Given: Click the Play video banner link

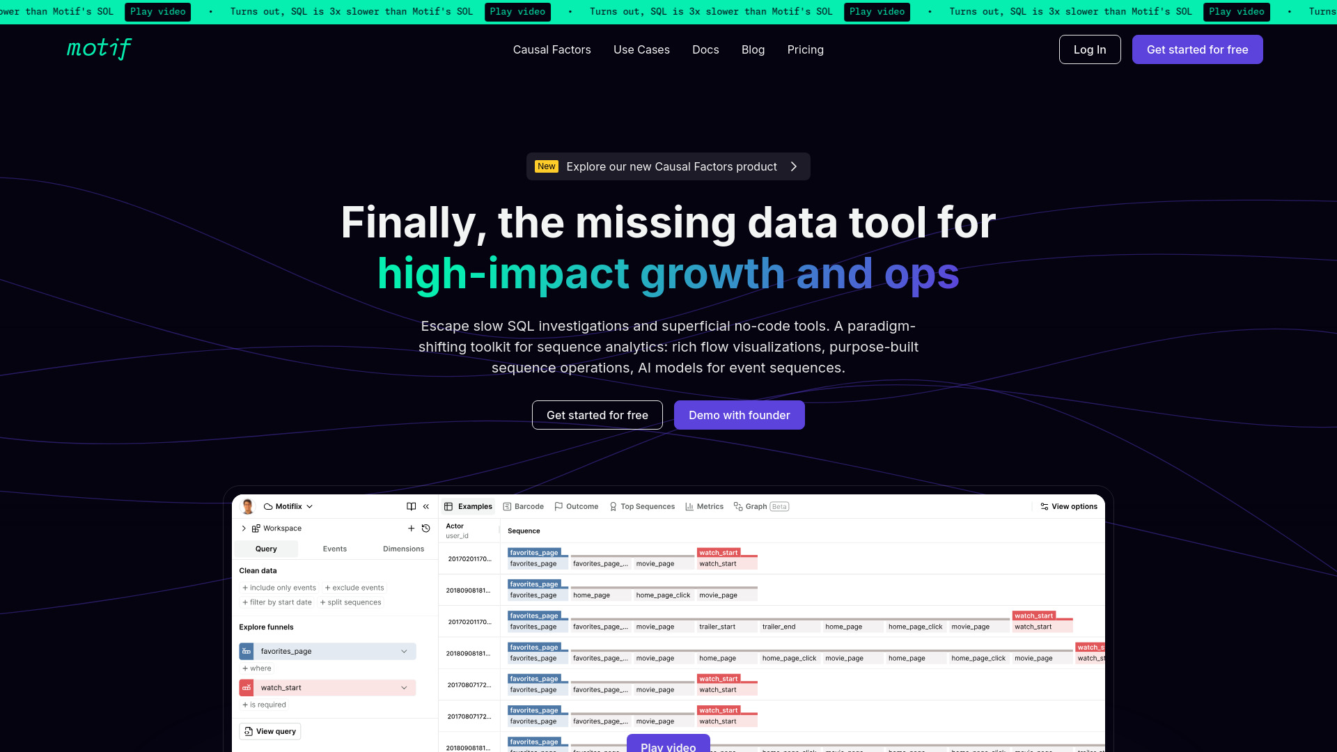Looking at the screenshot, I should pyautogui.click(x=157, y=11).
